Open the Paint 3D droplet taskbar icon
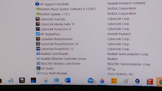 tap(102, 81)
